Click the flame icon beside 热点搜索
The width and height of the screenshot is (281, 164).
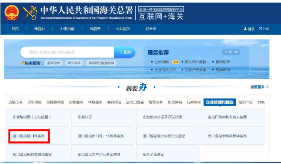click(22, 63)
